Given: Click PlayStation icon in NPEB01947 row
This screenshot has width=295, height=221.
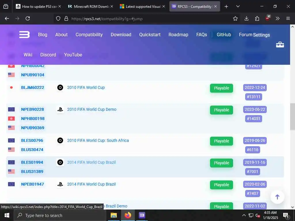Looking at the screenshot, I should (x=60, y=184).
